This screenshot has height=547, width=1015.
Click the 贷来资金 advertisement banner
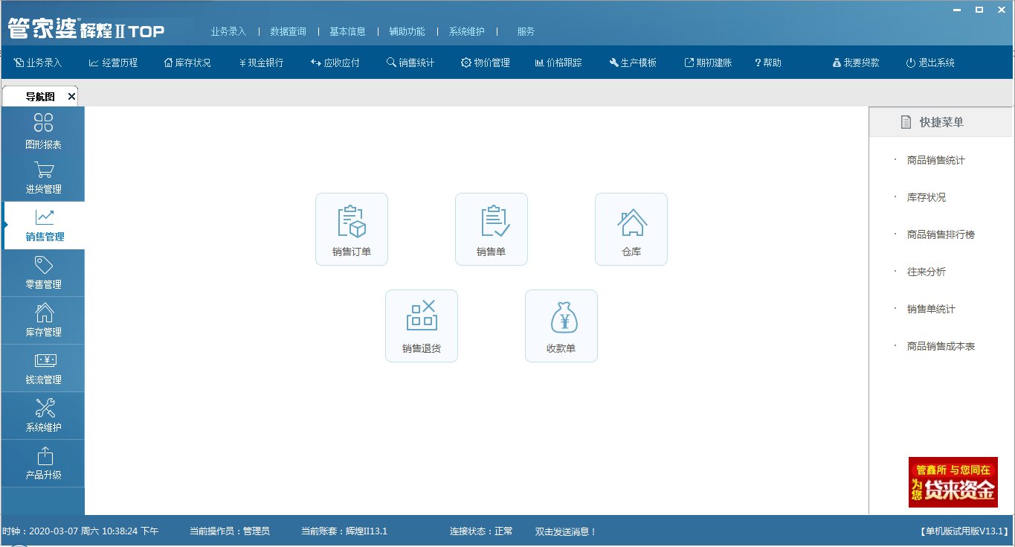[953, 482]
